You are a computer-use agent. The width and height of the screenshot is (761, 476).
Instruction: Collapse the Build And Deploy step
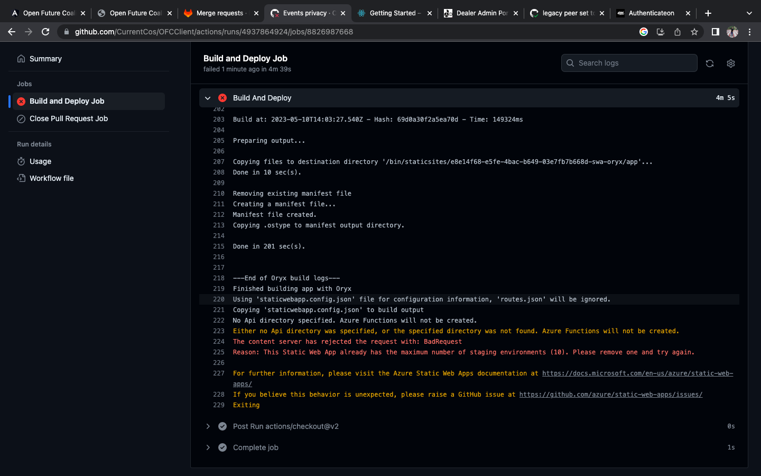click(x=208, y=98)
